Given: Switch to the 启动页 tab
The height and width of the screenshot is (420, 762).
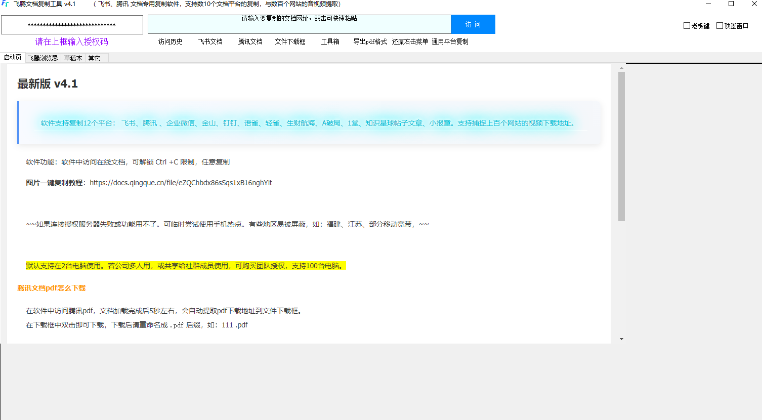Looking at the screenshot, I should coord(13,57).
